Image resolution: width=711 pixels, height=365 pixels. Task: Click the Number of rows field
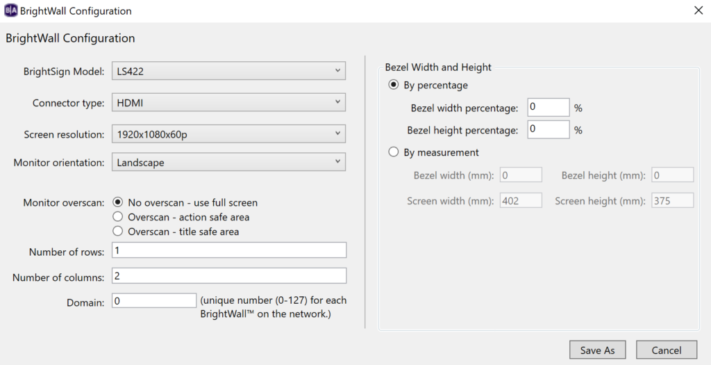coord(229,250)
